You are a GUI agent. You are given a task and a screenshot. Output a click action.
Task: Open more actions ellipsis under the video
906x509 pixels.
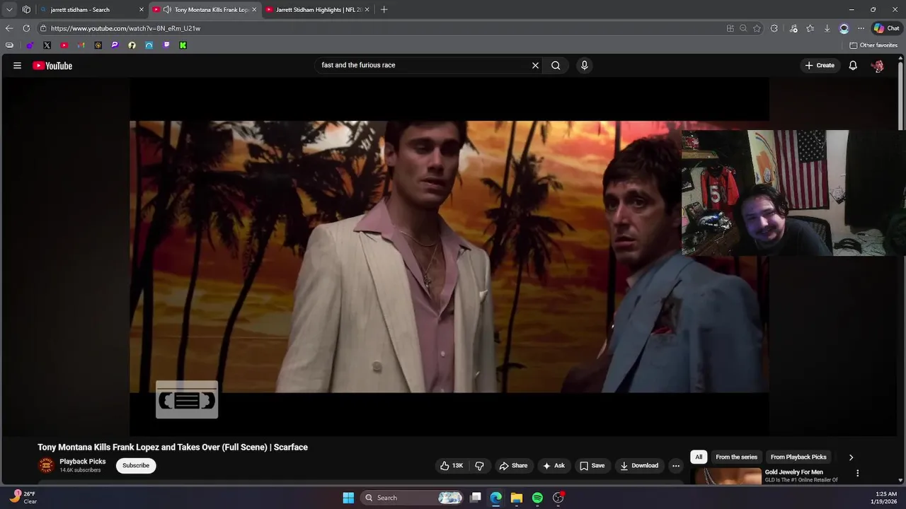click(x=675, y=465)
